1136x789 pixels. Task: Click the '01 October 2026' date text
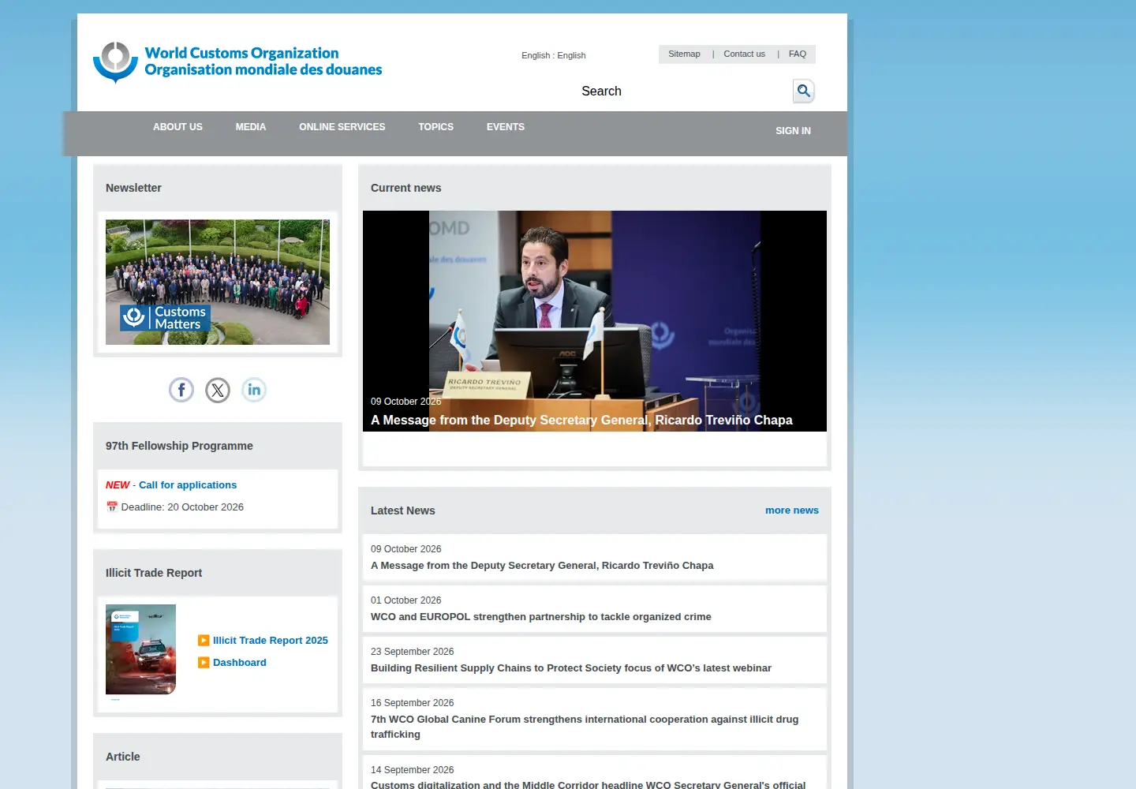pos(406,600)
